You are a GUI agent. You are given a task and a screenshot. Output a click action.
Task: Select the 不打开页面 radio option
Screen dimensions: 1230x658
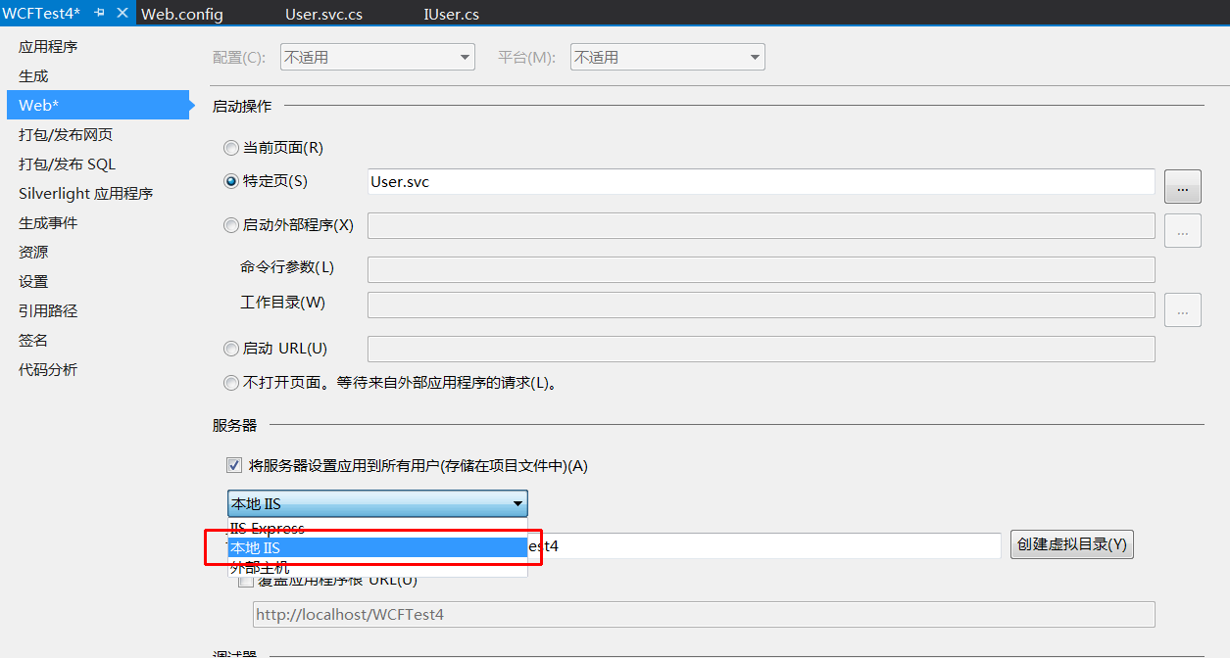point(231,383)
